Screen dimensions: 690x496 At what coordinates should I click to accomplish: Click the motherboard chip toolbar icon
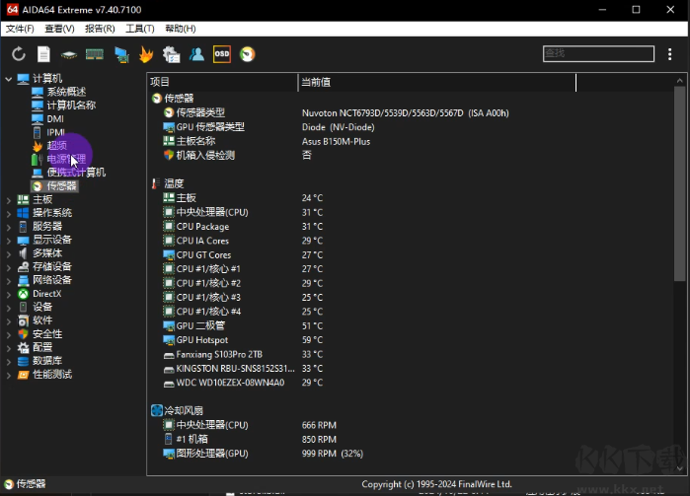[69, 55]
